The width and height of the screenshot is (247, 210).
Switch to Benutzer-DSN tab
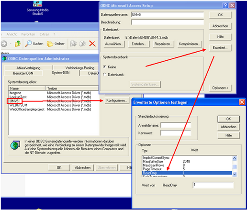(x=23, y=73)
